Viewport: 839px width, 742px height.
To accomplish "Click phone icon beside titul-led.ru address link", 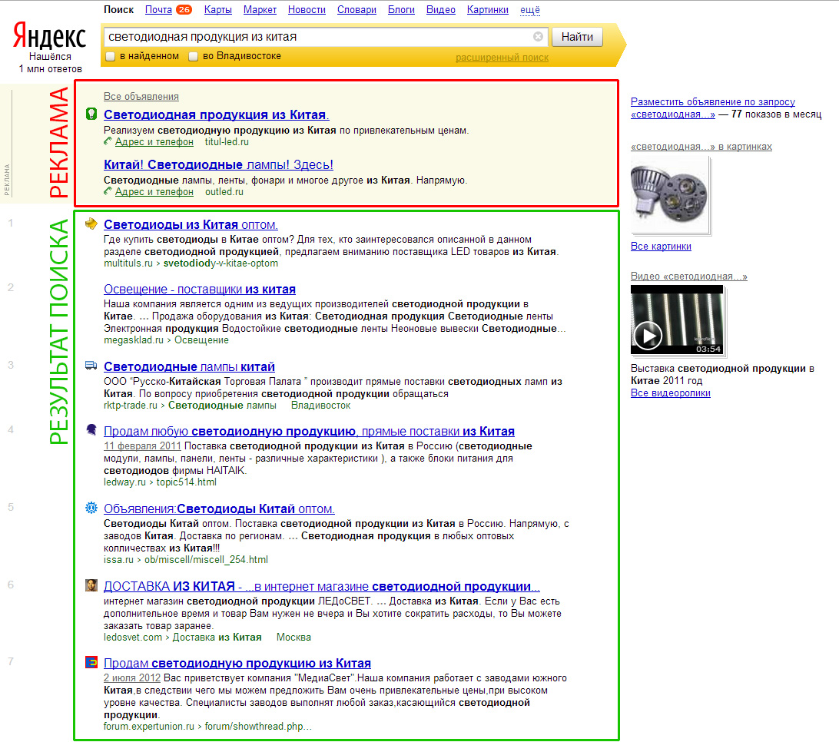I will coord(108,141).
